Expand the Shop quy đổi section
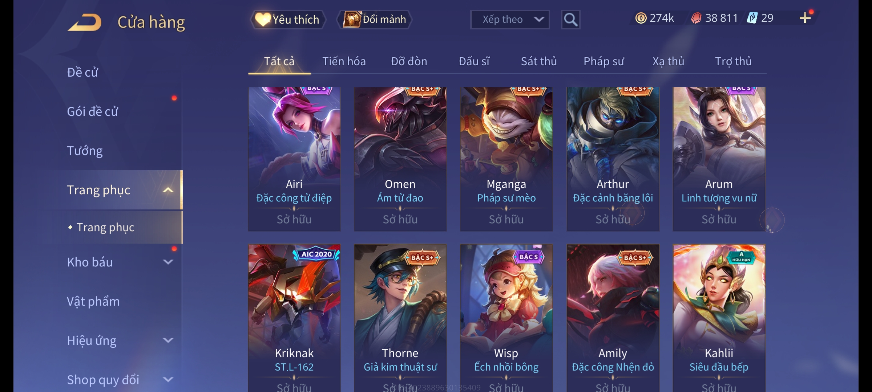 coord(168,380)
